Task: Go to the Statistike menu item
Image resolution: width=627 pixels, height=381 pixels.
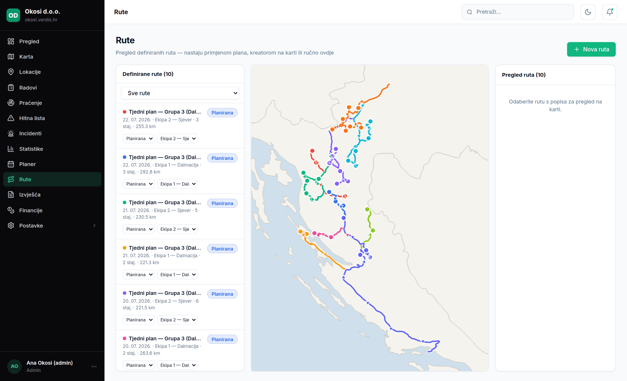Action: click(52, 149)
